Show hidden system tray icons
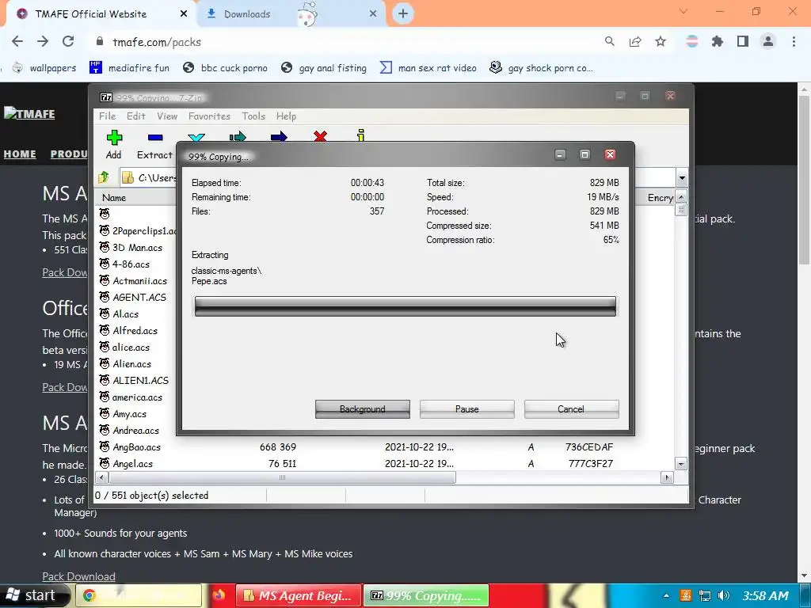811x608 pixels. click(666, 595)
